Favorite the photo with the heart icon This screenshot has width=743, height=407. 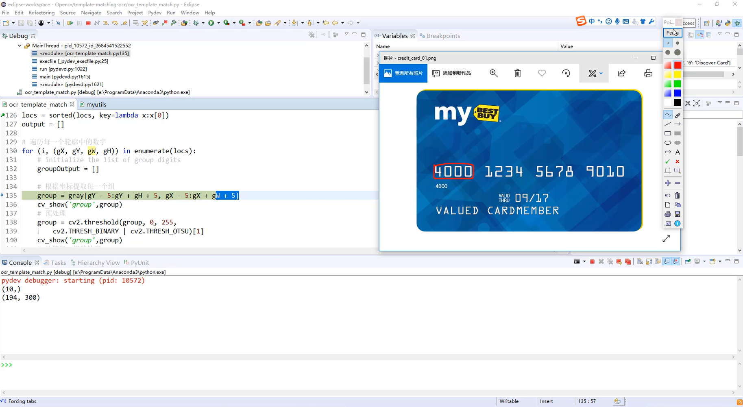pyautogui.click(x=542, y=73)
